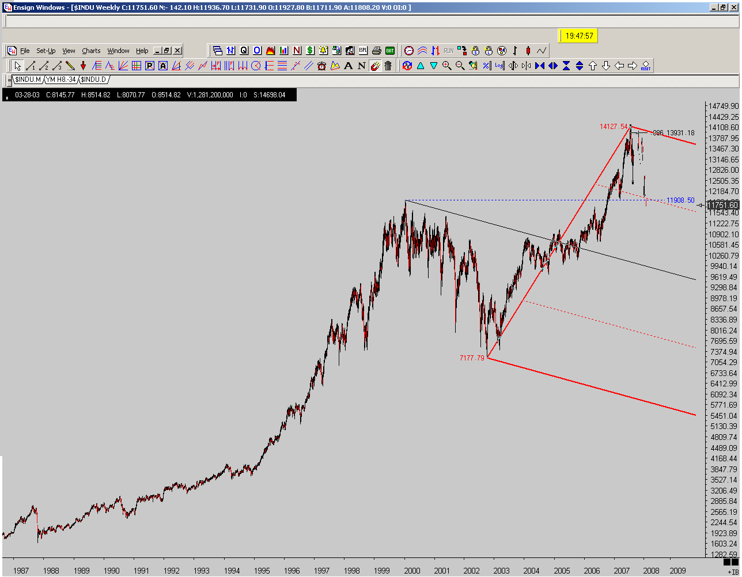Click the printer icon
The image size is (742, 577).
pos(377,50)
